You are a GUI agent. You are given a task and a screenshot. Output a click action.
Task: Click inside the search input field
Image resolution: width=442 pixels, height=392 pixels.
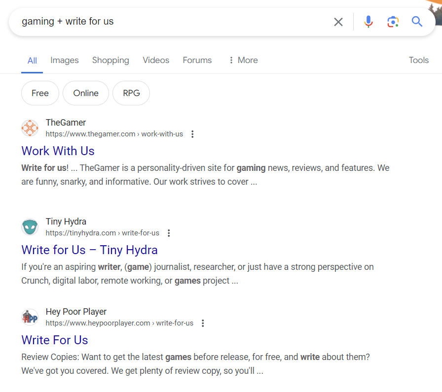coord(148,22)
